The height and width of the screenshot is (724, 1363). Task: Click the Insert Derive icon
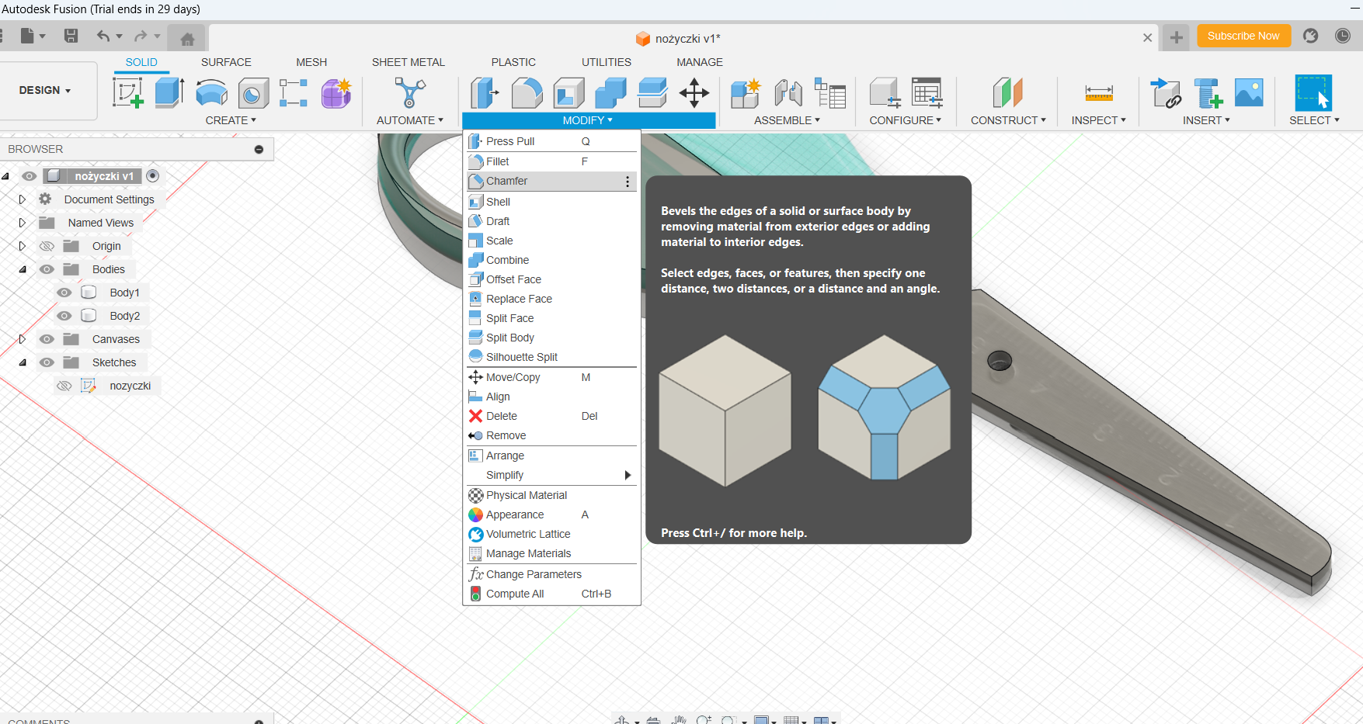pyautogui.click(x=1166, y=93)
